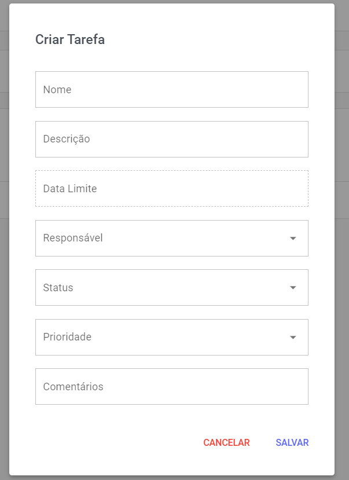Open the Prioridade combo box

tap(171, 338)
